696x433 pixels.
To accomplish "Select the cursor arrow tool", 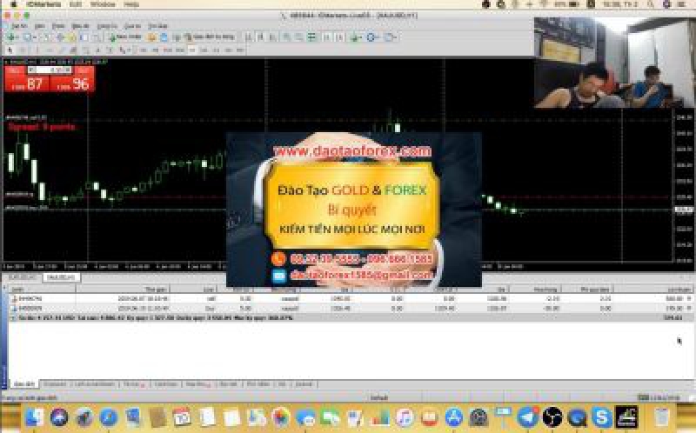I will [x=10, y=50].
